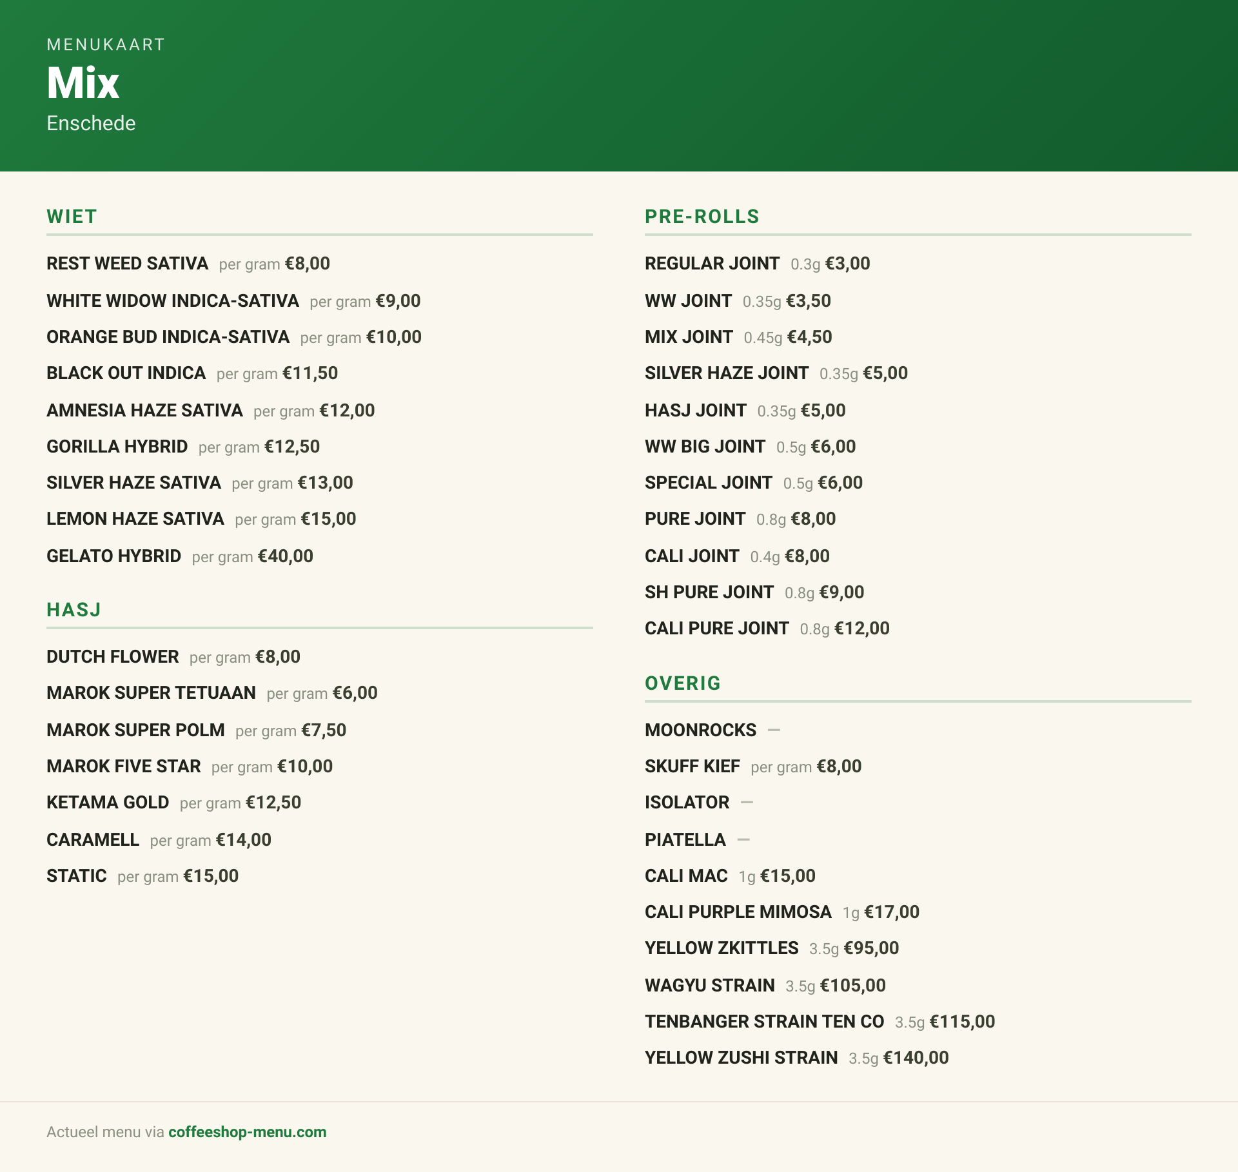
Task: Click the Mix title heading
Action: [x=83, y=83]
